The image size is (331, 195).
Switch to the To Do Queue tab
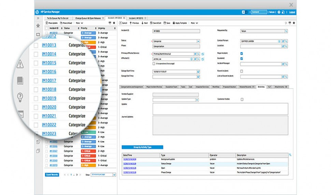click(x=58, y=18)
